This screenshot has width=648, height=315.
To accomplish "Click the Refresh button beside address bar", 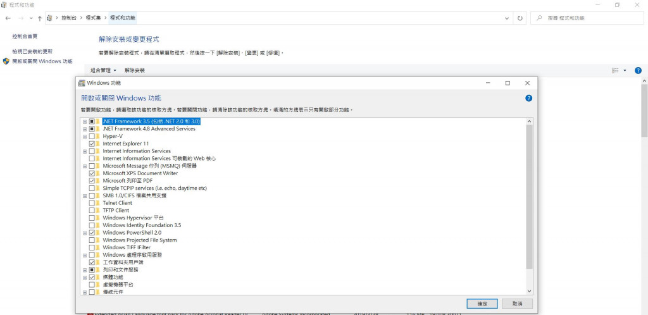I will (520, 18).
